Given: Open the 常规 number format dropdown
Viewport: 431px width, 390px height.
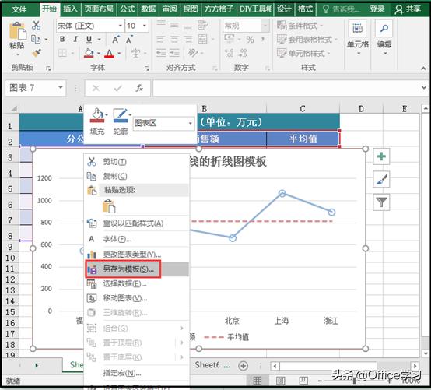Looking at the screenshot, I should (x=265, y=26).
